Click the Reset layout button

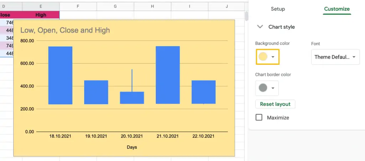275,104
